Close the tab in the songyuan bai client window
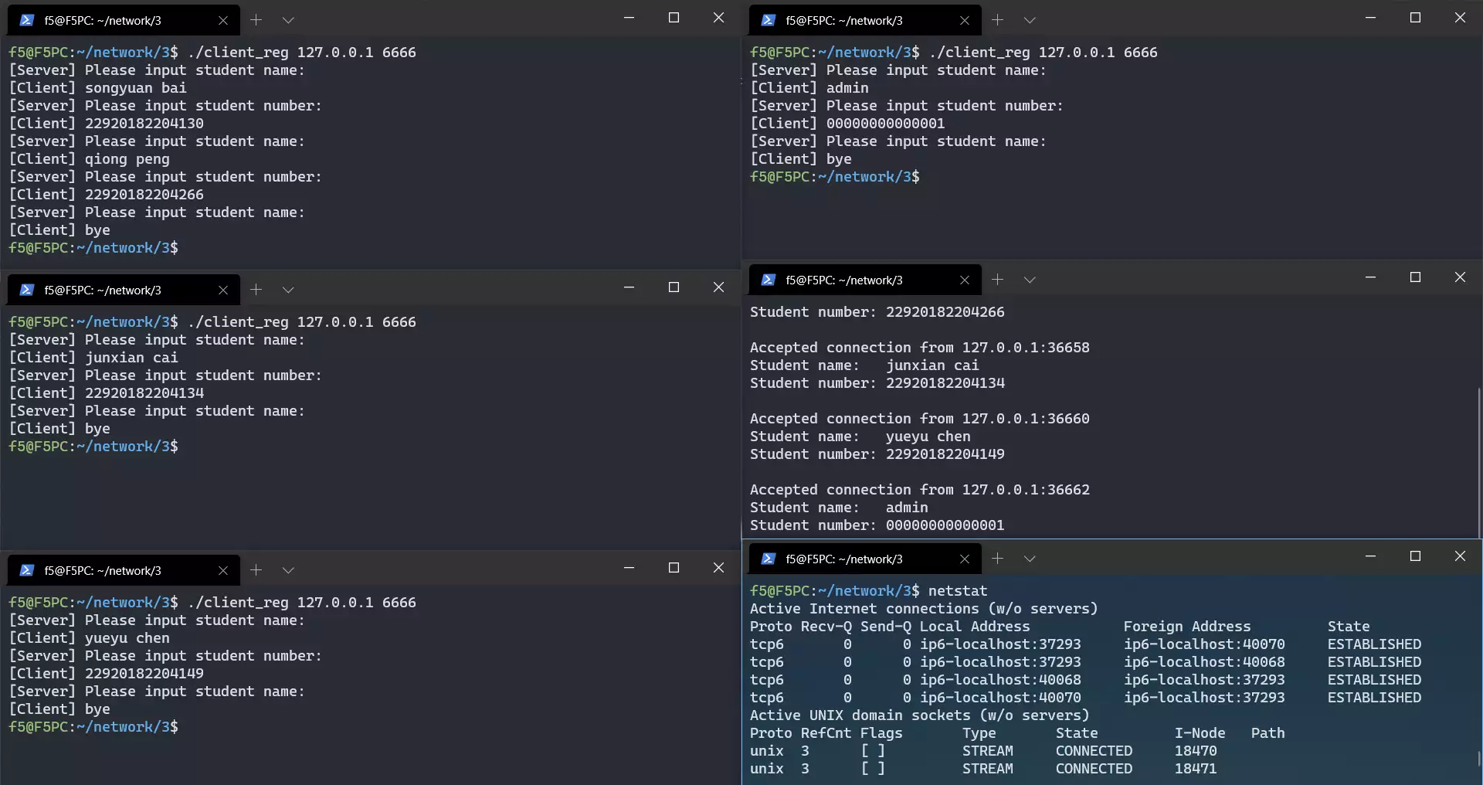 coord(223,21)
